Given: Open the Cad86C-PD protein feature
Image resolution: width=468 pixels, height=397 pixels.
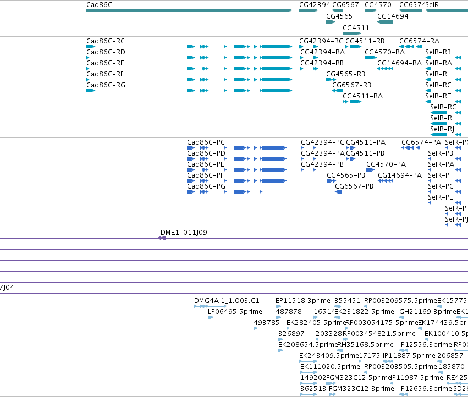Looking at the screenshot, I should click(236, 159).
